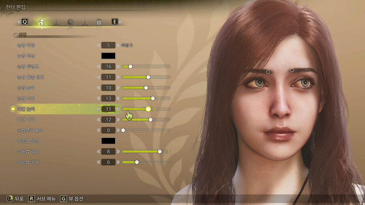Switch to the circular wheel tab icon
Image resolution: width=365 pixels, height=205 pixels.
[x=70, y=22]
